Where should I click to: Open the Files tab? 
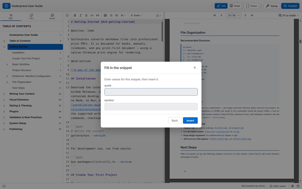click(31, 17)
